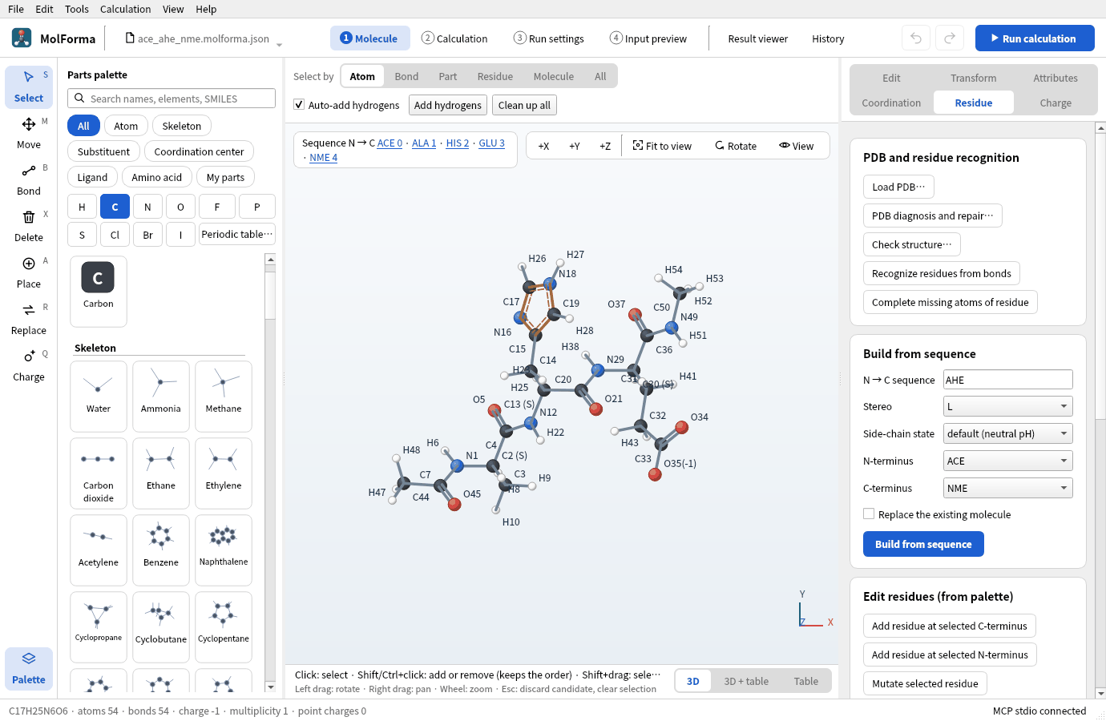The height and width of the screenshot is (721, 1106).
Task: Focus the parts palette search box
Action: click(172, 99)
